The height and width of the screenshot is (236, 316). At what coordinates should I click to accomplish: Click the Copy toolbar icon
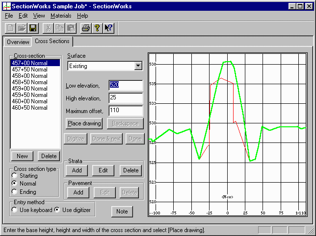(59, 28)
